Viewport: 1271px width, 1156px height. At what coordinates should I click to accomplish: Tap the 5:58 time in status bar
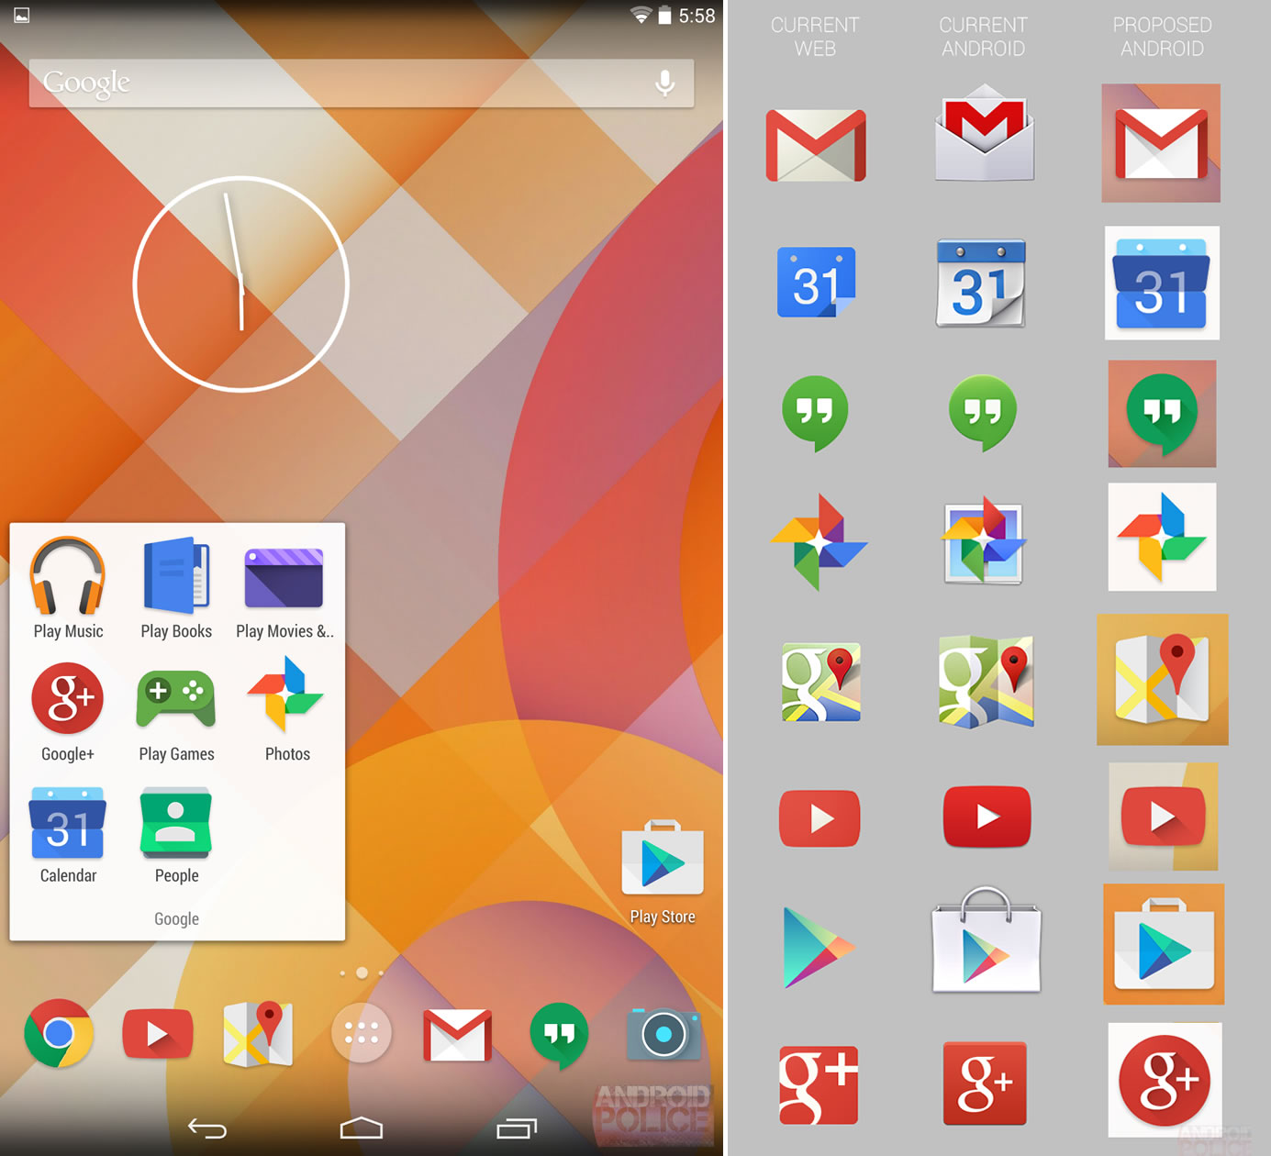tap(697, 16)
